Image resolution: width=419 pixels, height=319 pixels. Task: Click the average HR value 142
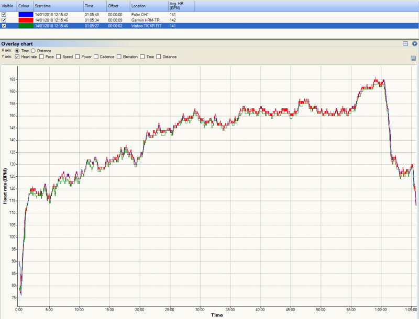(x=173, y=20)
